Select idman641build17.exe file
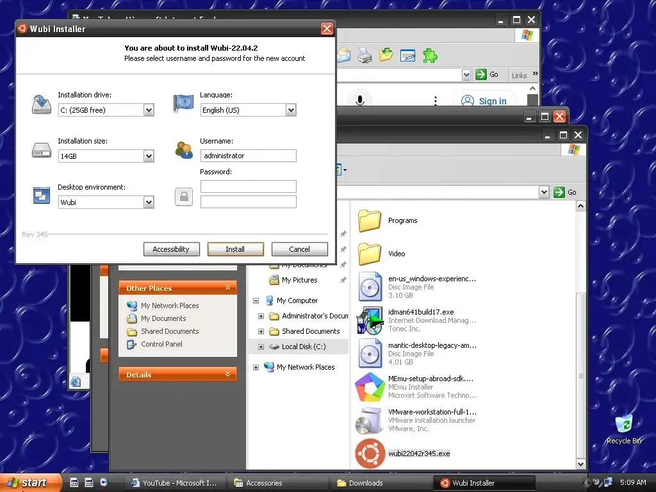Viewport: 656px width, 492px height. (418, 320)
